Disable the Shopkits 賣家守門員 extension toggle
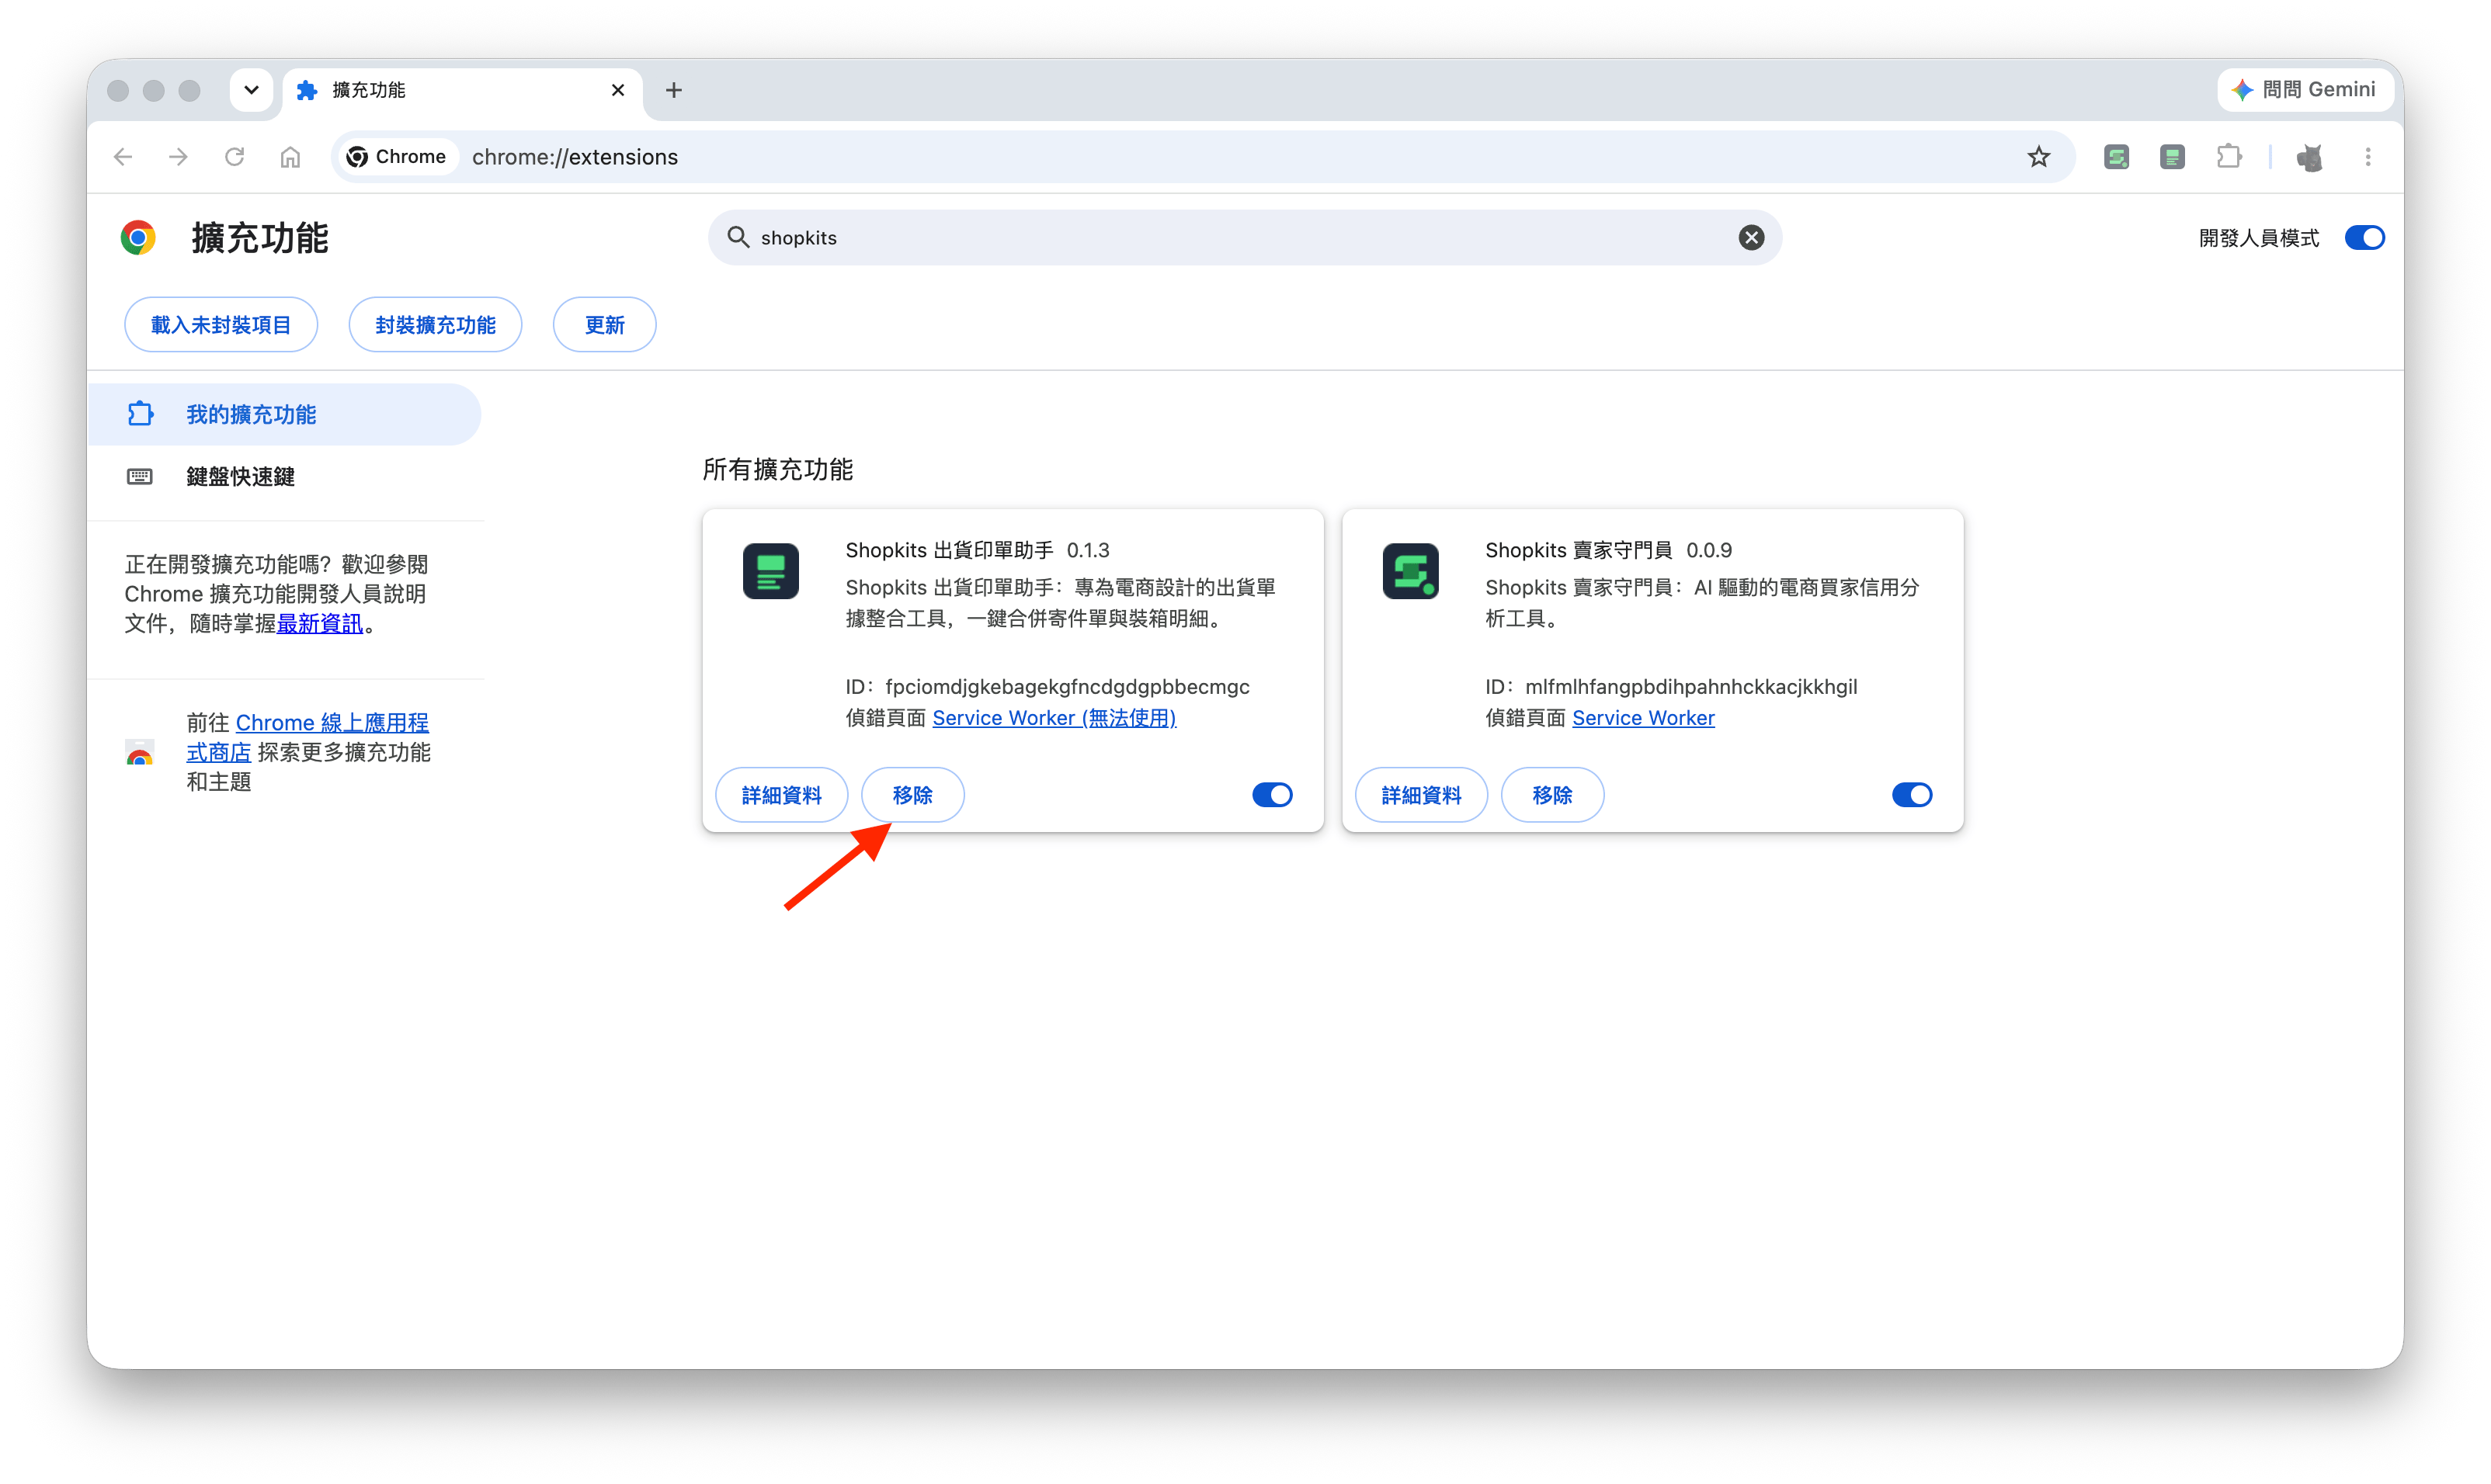The width and height of the screenshot is (2491, 1484). (x=1912, y=795)
